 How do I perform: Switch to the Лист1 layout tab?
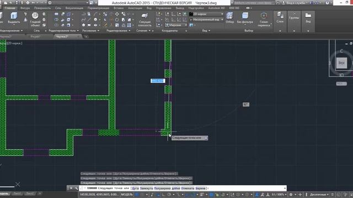click(17, 194)
